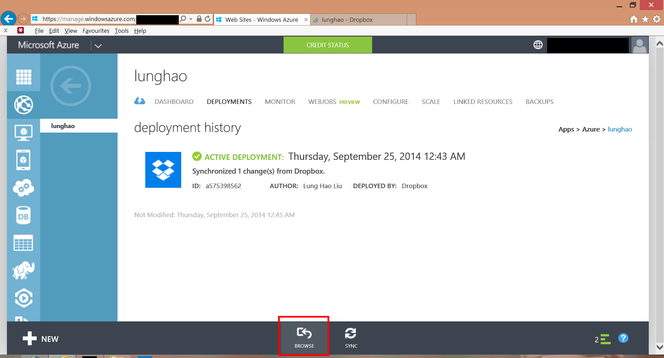The height and width of the screenshot is (358, 664).
Task: Open the help question mark icon
Action: (623, 338)
